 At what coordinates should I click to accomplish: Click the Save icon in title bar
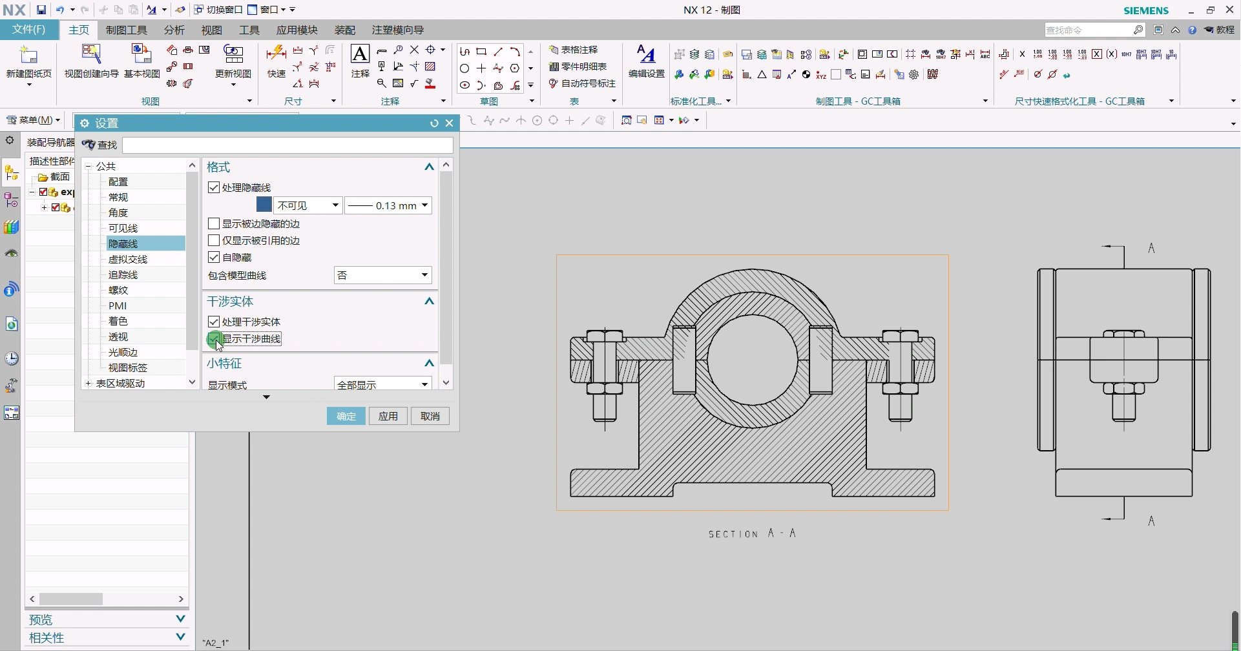coord(41,10)
